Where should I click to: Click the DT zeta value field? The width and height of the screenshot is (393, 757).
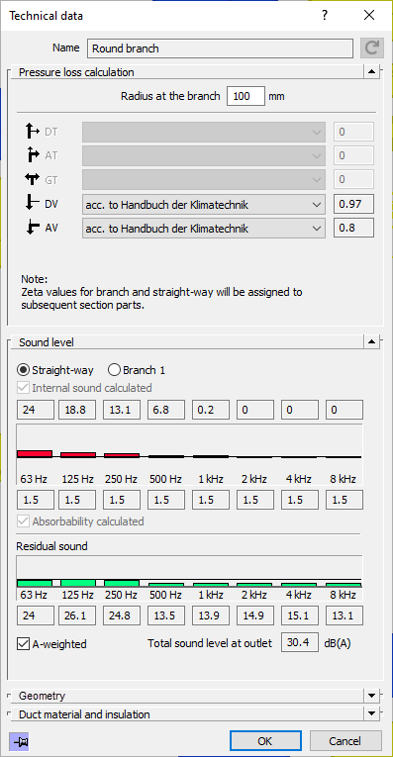tap(353, 132)
